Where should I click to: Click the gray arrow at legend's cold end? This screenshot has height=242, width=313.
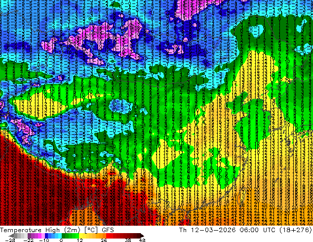[x=11, y=236]
